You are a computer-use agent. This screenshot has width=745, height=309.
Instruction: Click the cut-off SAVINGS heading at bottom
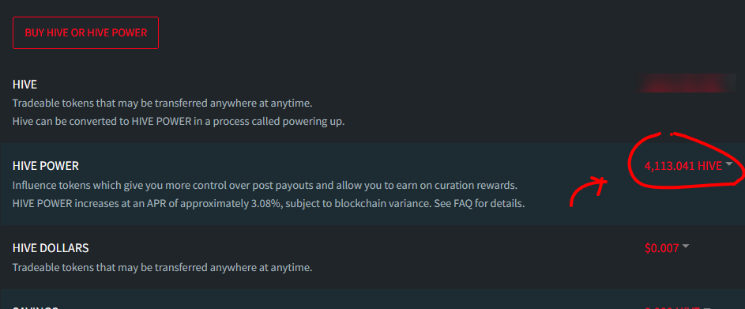pyautogui.click(x=36, y=307)
